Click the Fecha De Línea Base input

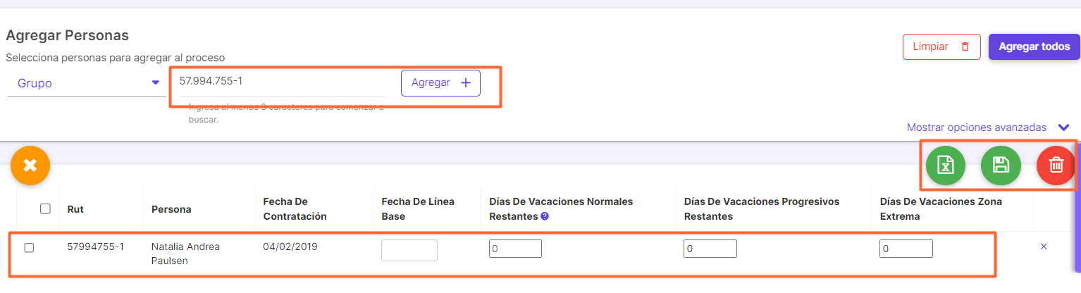tap(409, 250)
